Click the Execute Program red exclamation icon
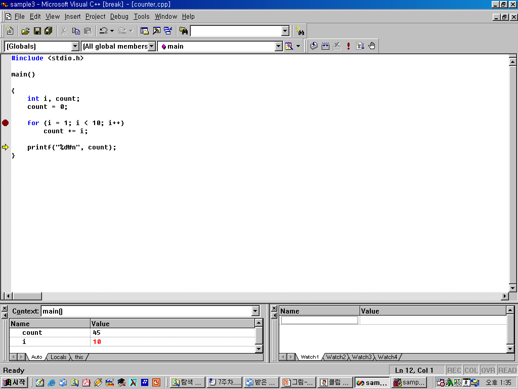The image size is (518, 389). 349,46
